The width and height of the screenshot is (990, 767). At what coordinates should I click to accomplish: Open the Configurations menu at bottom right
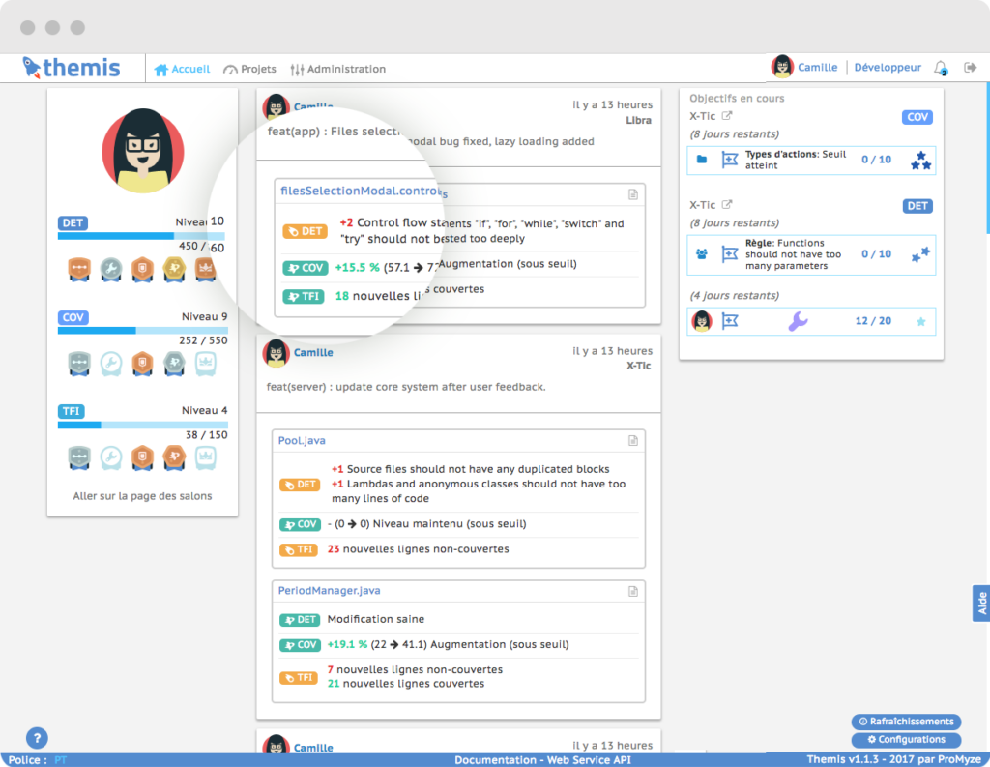tap(905, 739)
